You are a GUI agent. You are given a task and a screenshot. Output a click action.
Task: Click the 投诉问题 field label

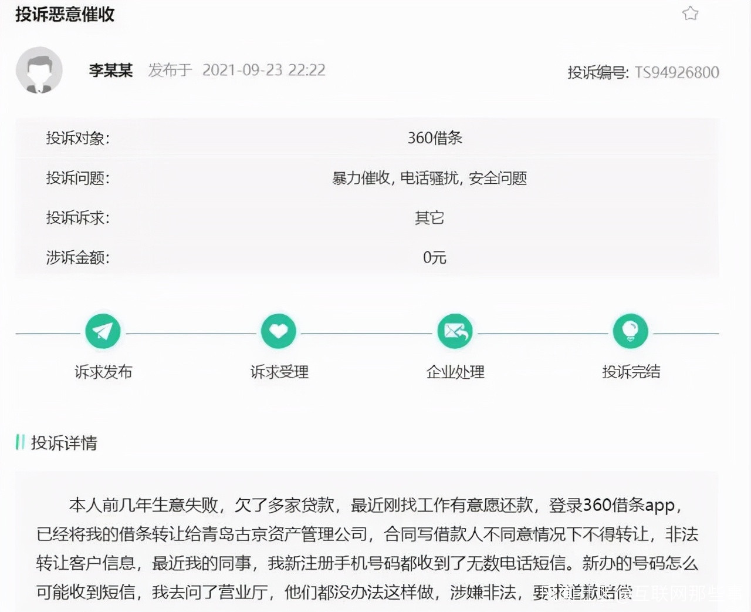click(78, 178)
